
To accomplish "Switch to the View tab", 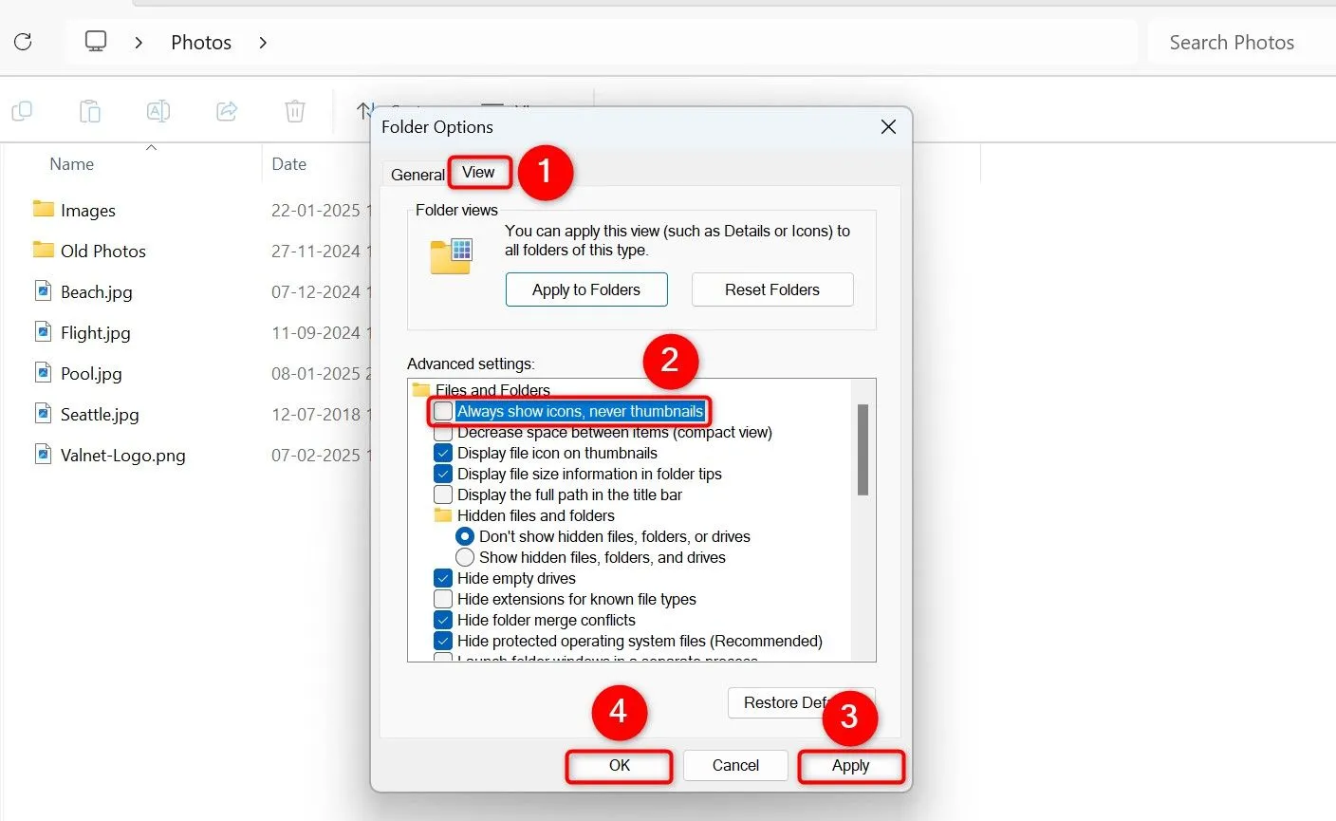I will pyautogui.click(x=478, y=172).
